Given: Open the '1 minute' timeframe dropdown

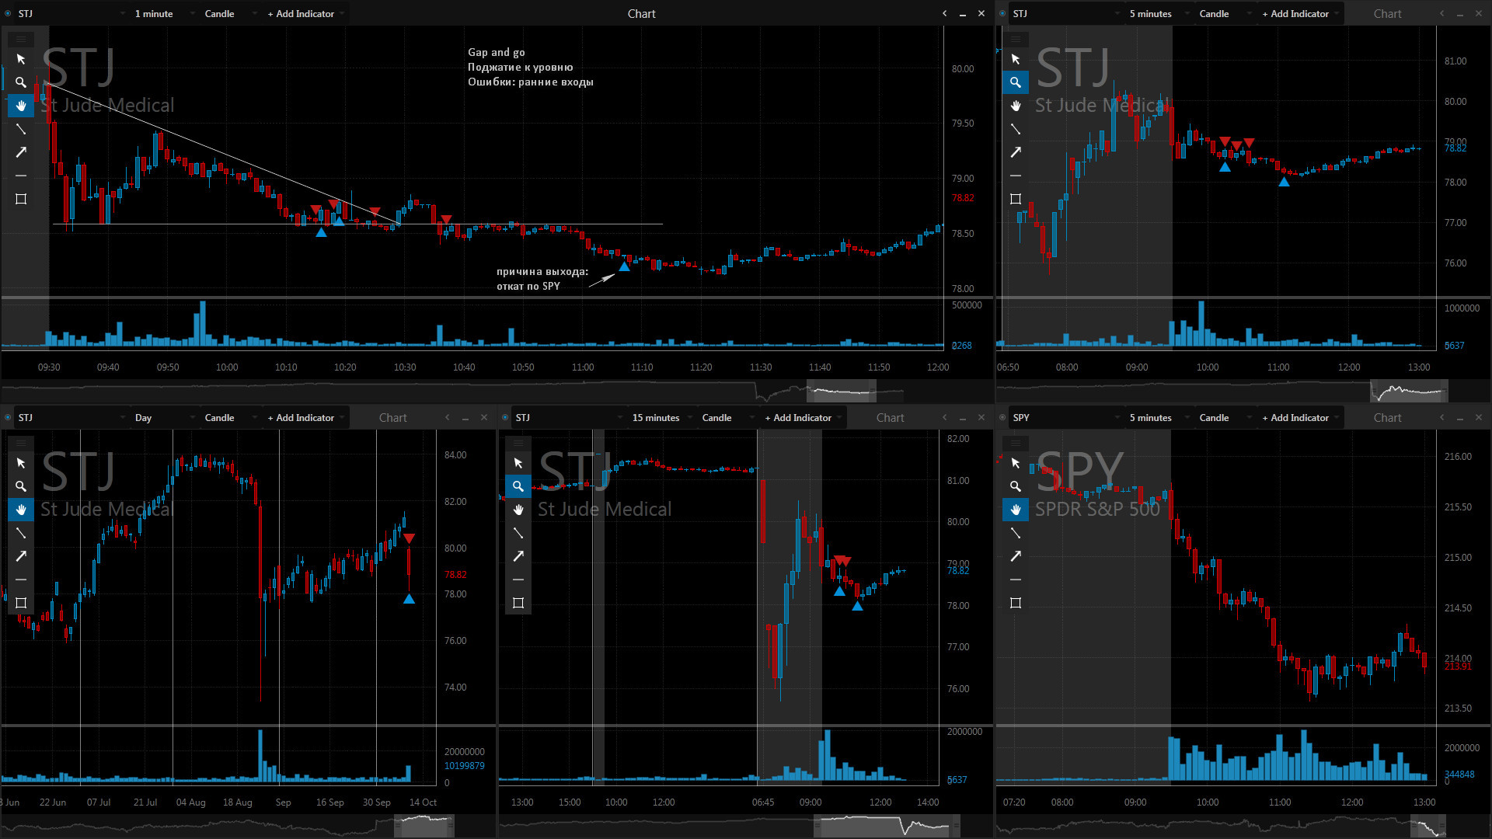Looking at the screenshot, I should click(x=165, y=13).
